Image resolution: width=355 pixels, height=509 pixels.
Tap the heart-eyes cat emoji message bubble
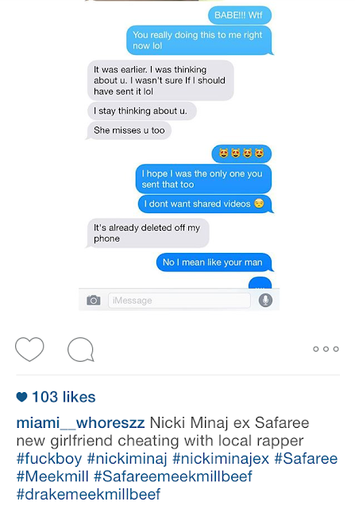click(x=241, y=153)
